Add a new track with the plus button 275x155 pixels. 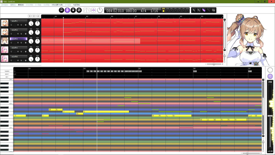[30, 16]
